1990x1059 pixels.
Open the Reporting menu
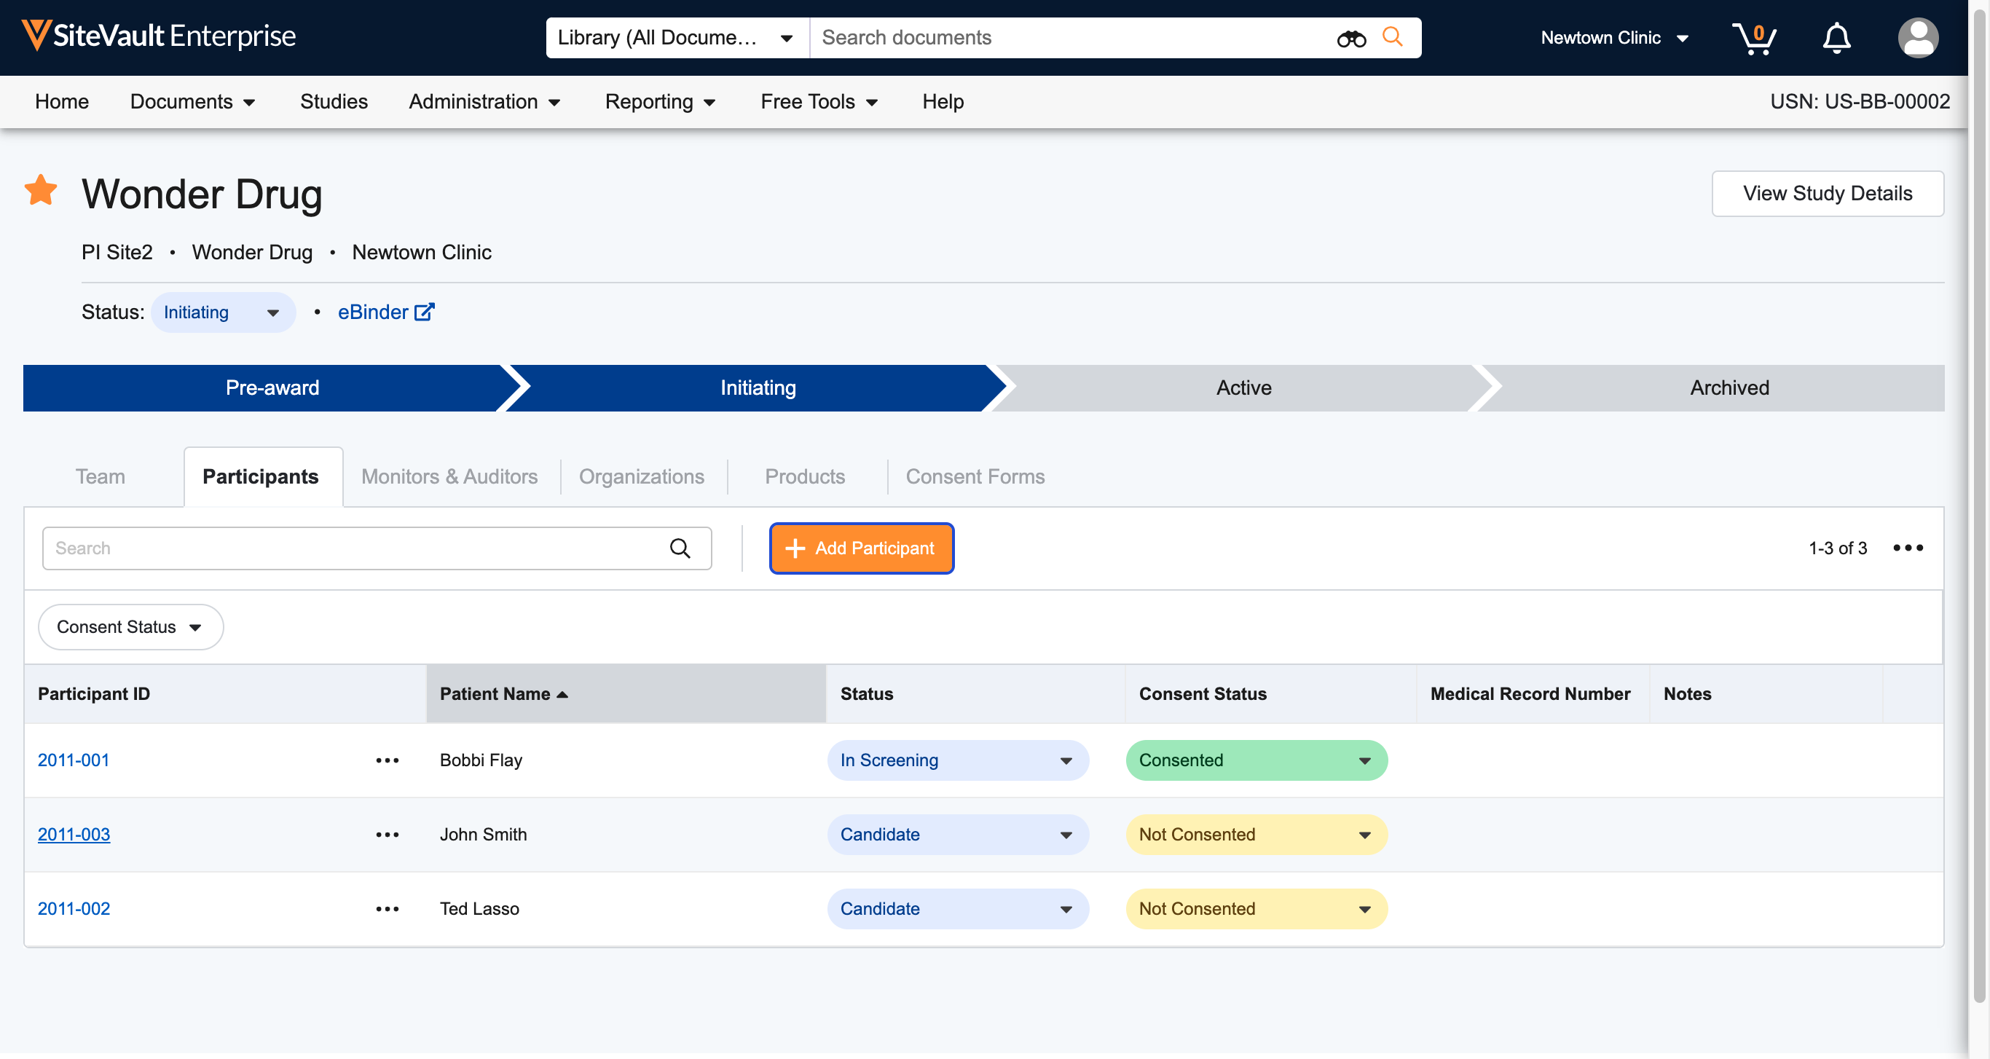pos(661,102)
